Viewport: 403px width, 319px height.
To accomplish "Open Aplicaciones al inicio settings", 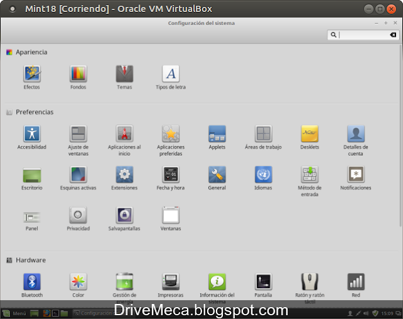I will [125, 140].
